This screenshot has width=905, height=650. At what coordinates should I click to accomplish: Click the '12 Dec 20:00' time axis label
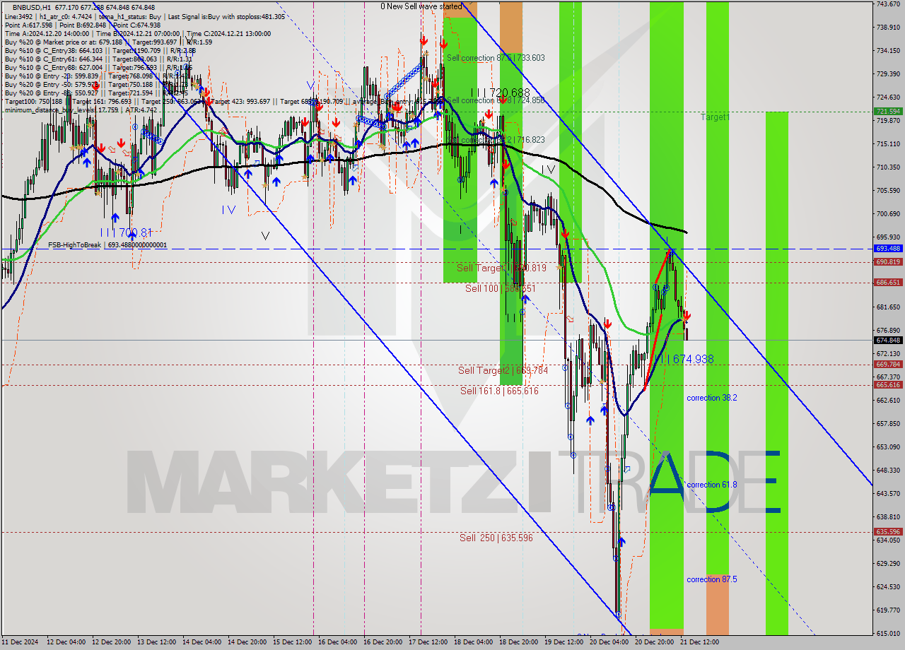pyautogui.click(x=111, y=642)
